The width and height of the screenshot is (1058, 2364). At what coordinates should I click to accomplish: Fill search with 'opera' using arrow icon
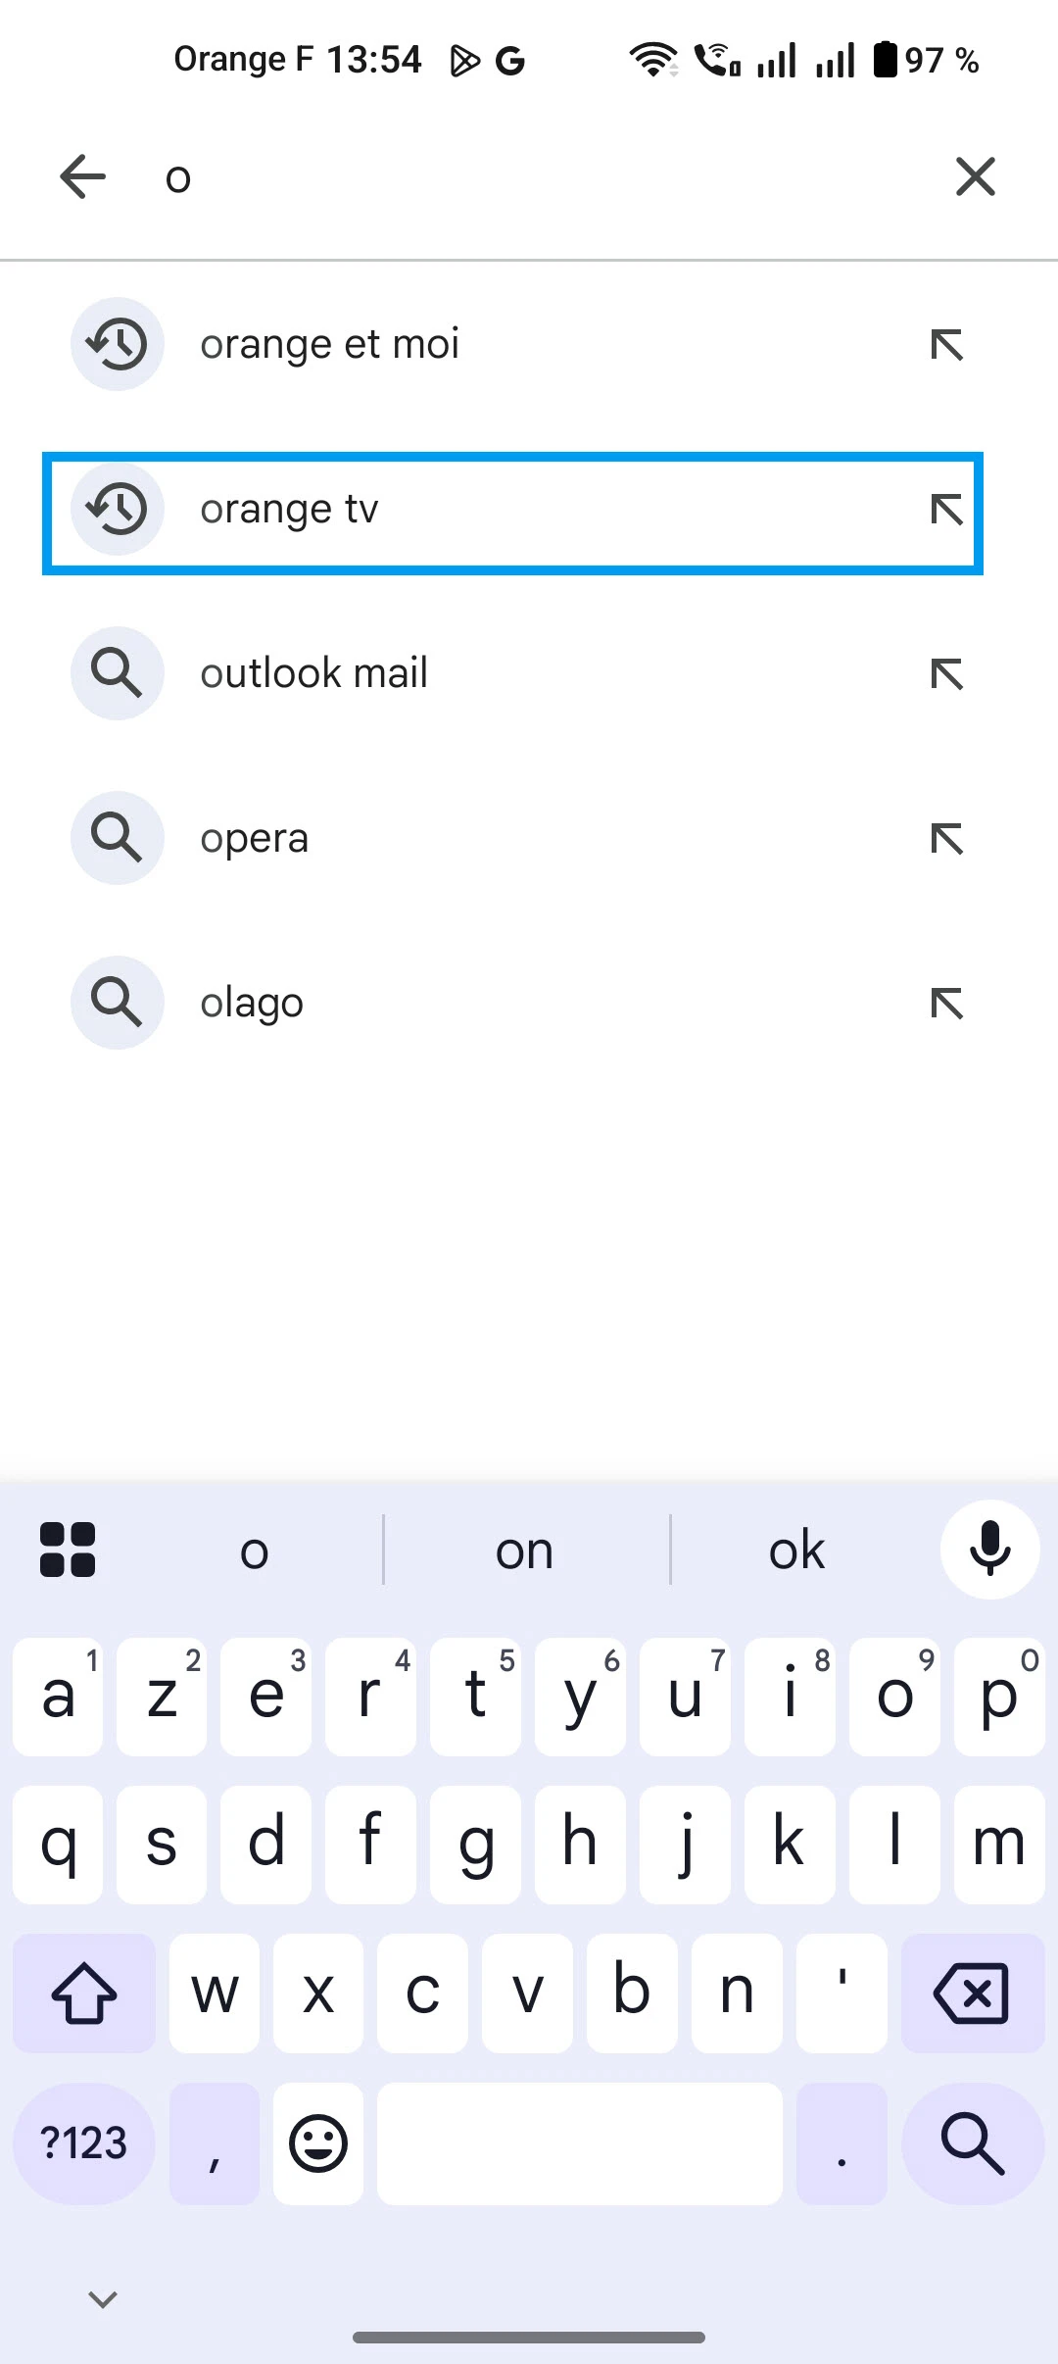946,839
